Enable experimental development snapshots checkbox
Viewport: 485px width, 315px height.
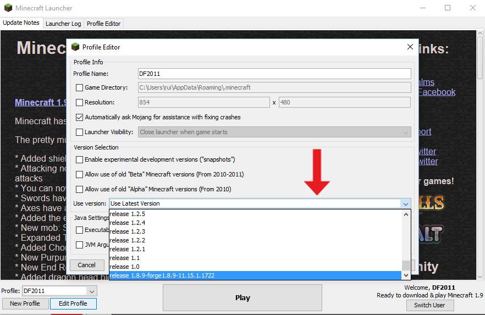tap(80, 159)
